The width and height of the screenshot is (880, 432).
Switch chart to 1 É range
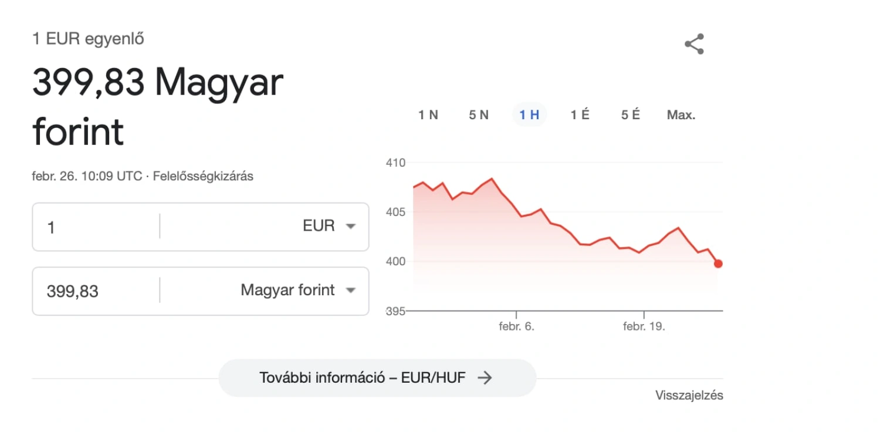[x=580, y=115]
